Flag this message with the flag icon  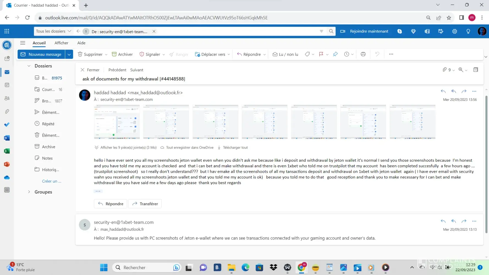point(321,54)
